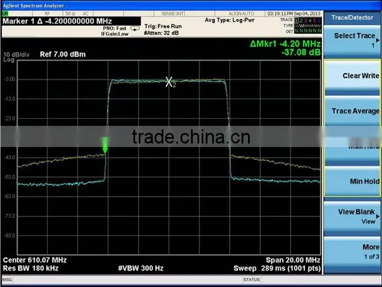Select trace number 2 indicator
This screenshot has height=287, width=382.
coord(301,21)
